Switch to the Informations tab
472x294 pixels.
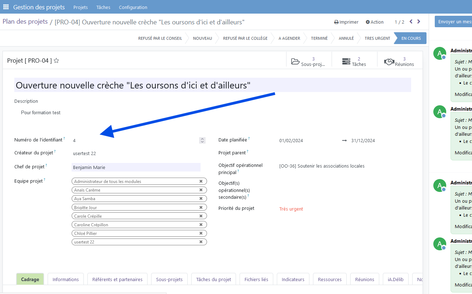click(66, 279)
